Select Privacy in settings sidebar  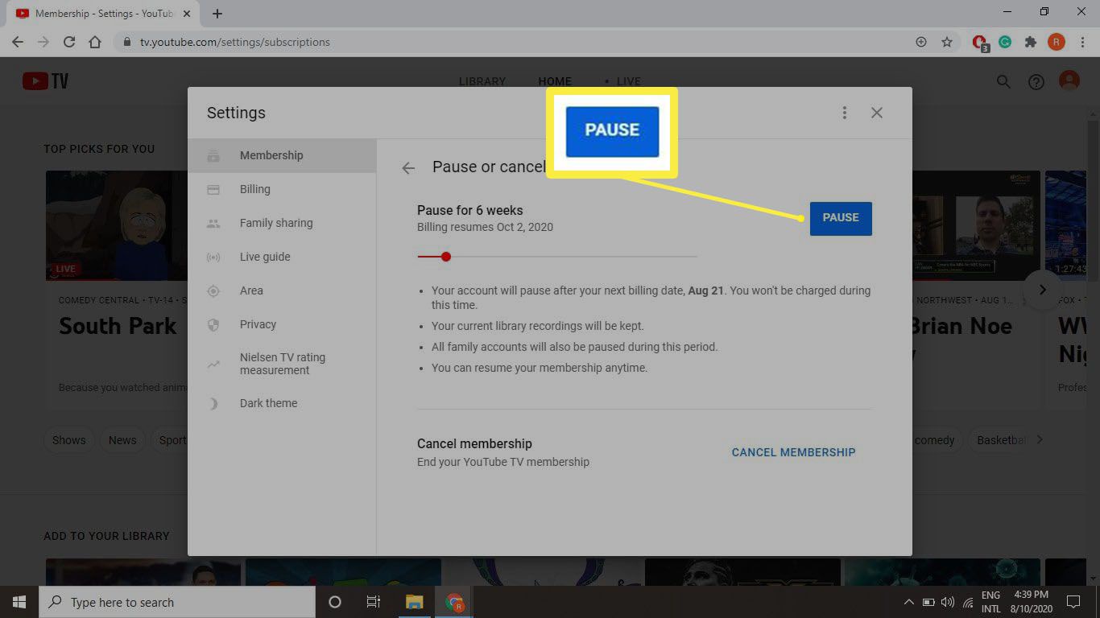pos(282,324)
